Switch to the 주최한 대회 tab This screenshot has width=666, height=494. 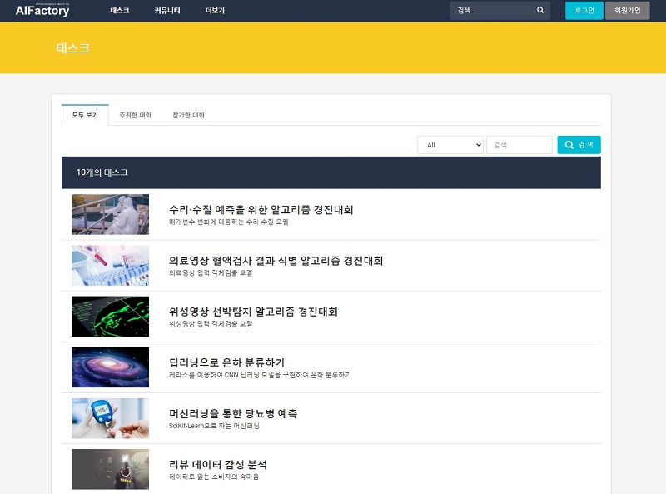(135, 115)
